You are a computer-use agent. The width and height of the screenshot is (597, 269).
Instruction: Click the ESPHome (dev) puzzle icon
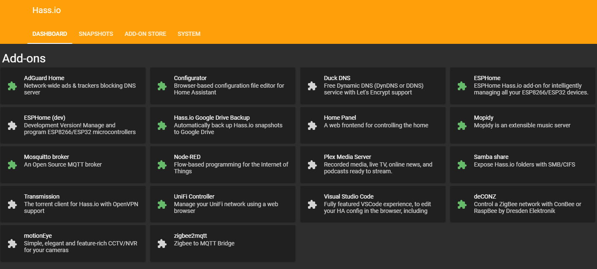click(12, 126)
